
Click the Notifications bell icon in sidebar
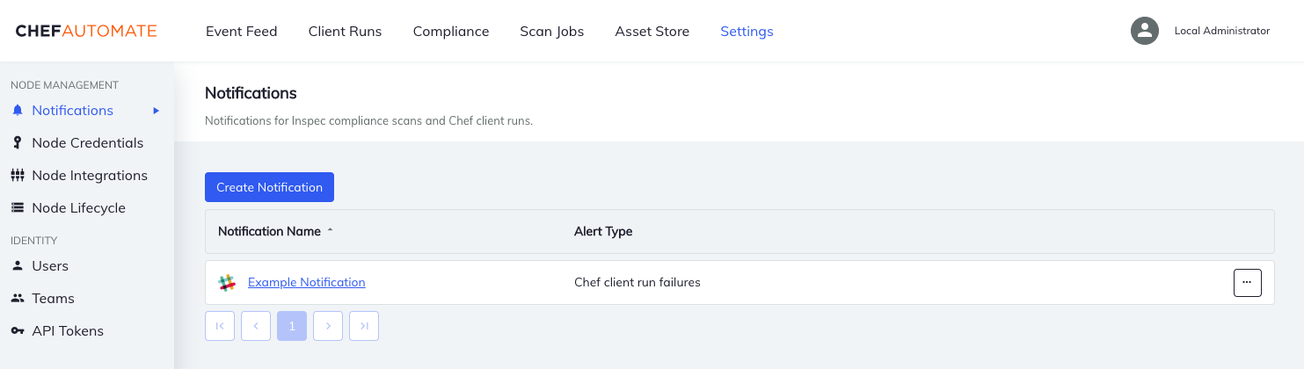(x=17, y=111)
